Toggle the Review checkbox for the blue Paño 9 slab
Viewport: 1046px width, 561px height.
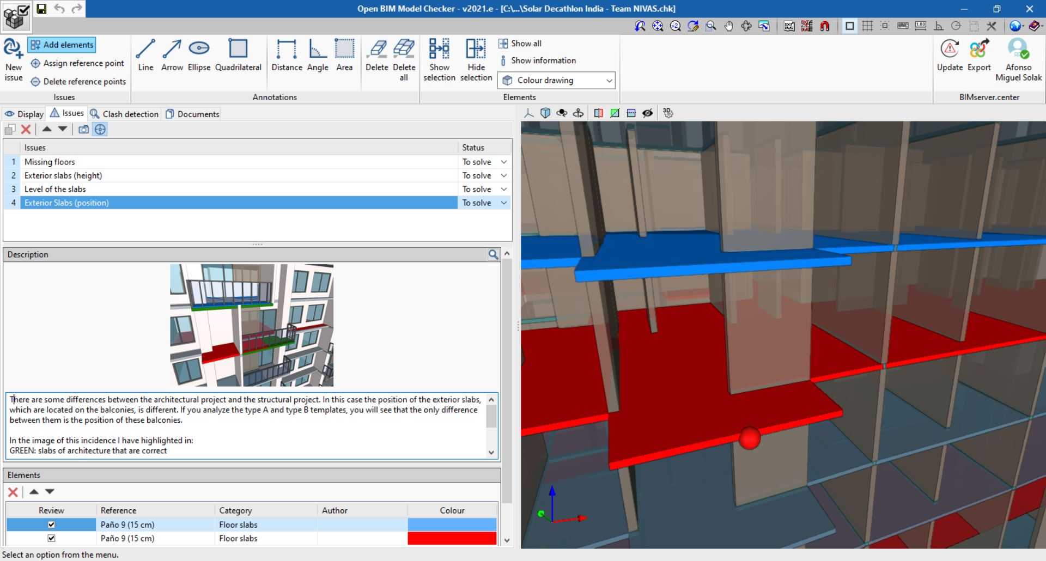tap(51, 524)
